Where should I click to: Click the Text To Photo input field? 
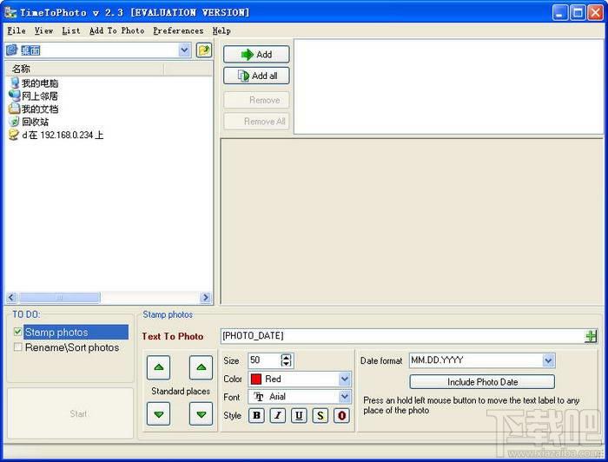coord(401,336)
